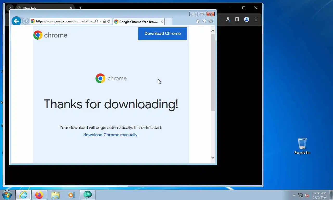Open the address bar autocomplete dropdown arrow
Screen dimensions: 333x200
(100, 21)
